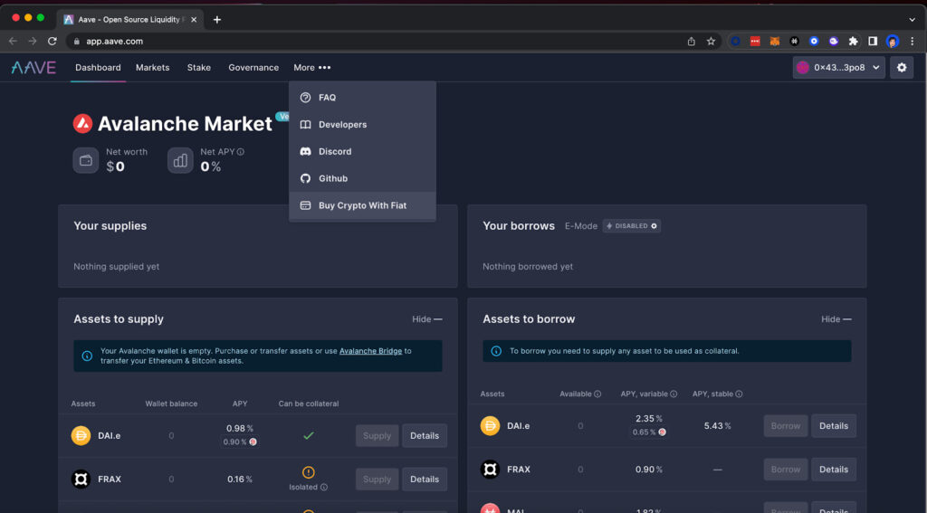
Task: Click the DAI.e token icon in supply list
Action: [81, 436]
